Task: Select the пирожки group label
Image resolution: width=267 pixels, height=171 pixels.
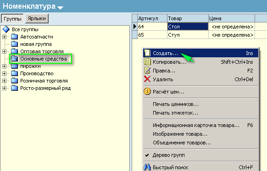Action: pos(30,66)
